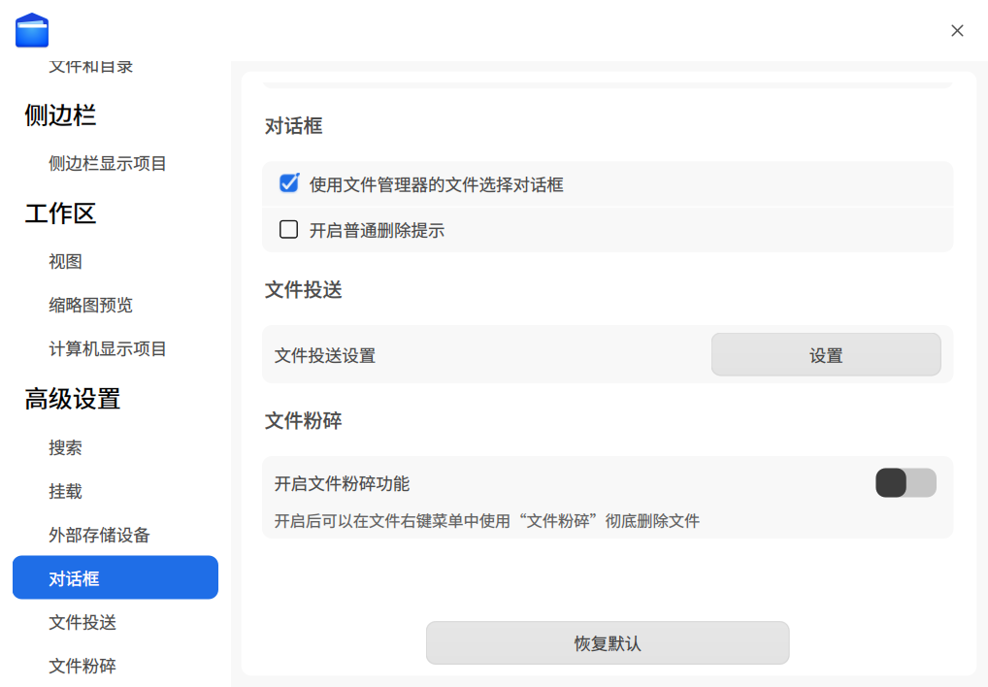Click the file manager app icon
Viewport: 988px width, 687px height.
pyautogui.click(x=32, y=31)
